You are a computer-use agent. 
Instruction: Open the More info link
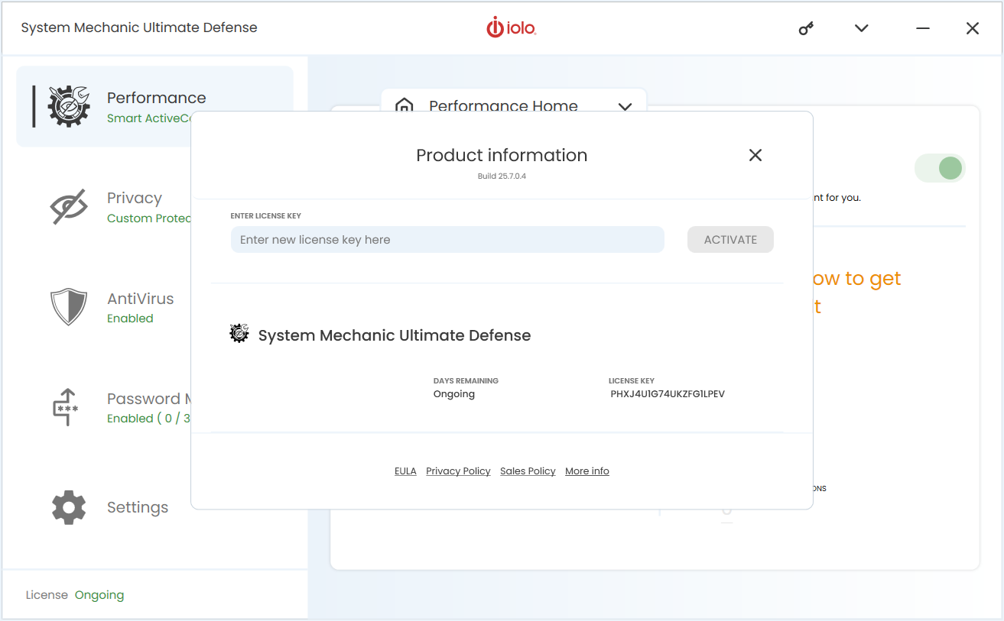point(587,471)
